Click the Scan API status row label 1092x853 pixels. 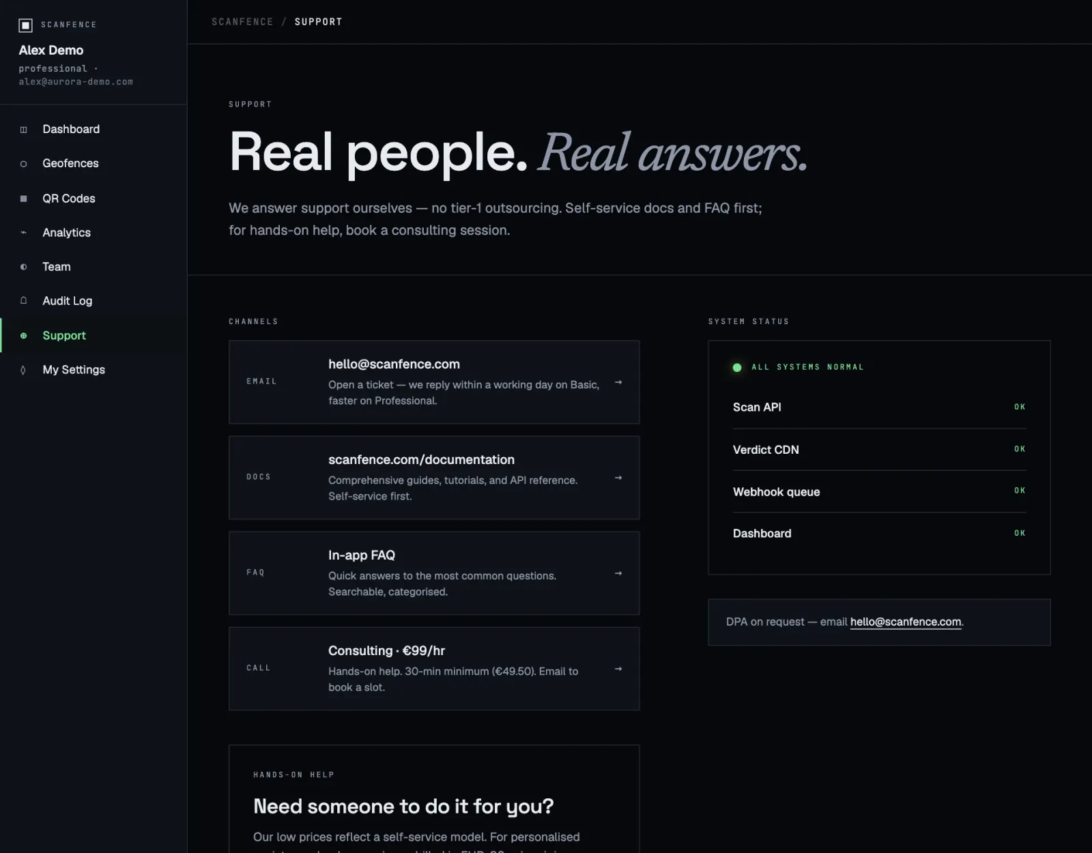757,407
